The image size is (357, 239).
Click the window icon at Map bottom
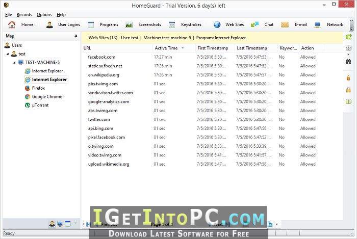[x=68, y=224]
